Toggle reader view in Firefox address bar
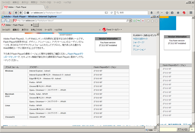The width and height of the screenshot is (195, 133). (106, 13)
